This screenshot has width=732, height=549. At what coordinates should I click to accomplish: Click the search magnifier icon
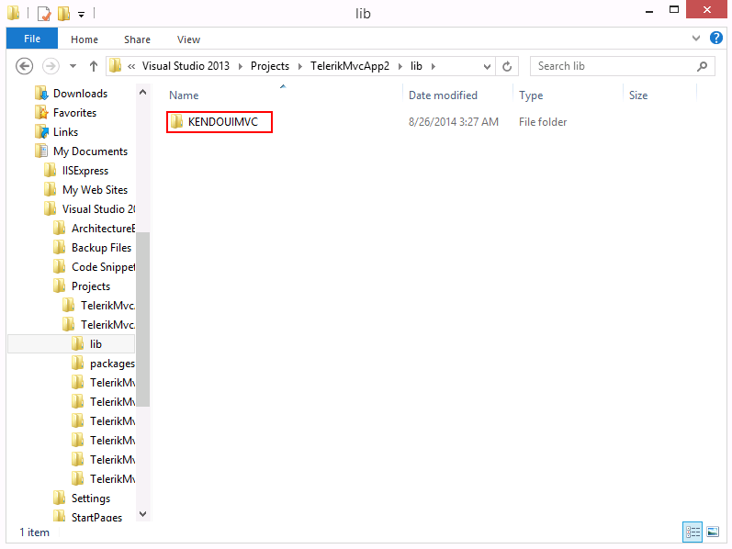click(x=702, y=66)
